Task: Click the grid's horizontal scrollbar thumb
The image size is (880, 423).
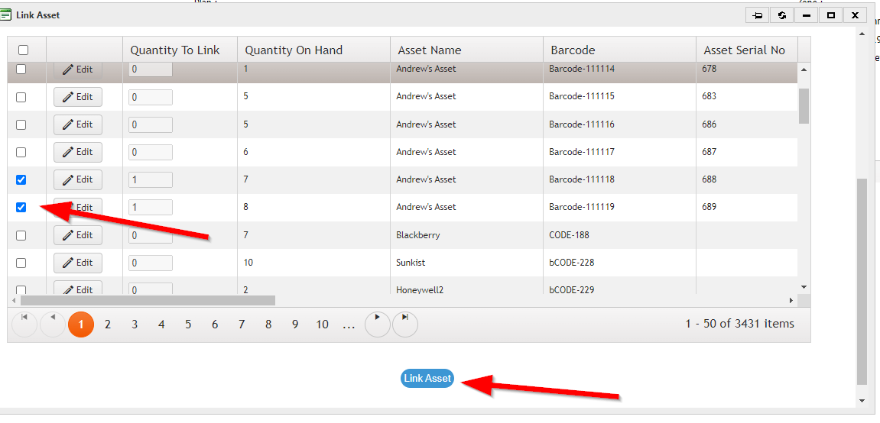Action: click(x=148, y=300)
